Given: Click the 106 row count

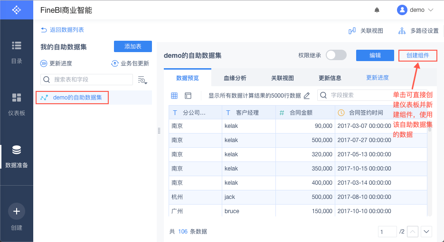Looking at the screenshot, I should [183, 232].
